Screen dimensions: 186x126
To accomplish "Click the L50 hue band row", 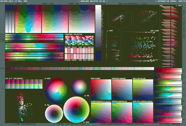I will point(34,41).
